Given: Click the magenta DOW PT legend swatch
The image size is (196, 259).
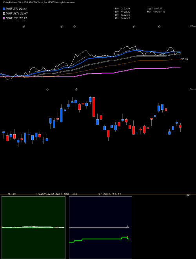Looking at the screenshot, I should coord(4,18).
